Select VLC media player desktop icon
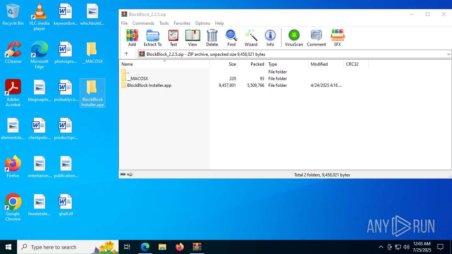 (39, 17)
